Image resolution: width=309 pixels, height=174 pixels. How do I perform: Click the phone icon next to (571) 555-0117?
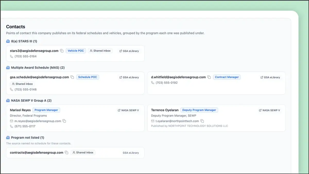point(12,126)
